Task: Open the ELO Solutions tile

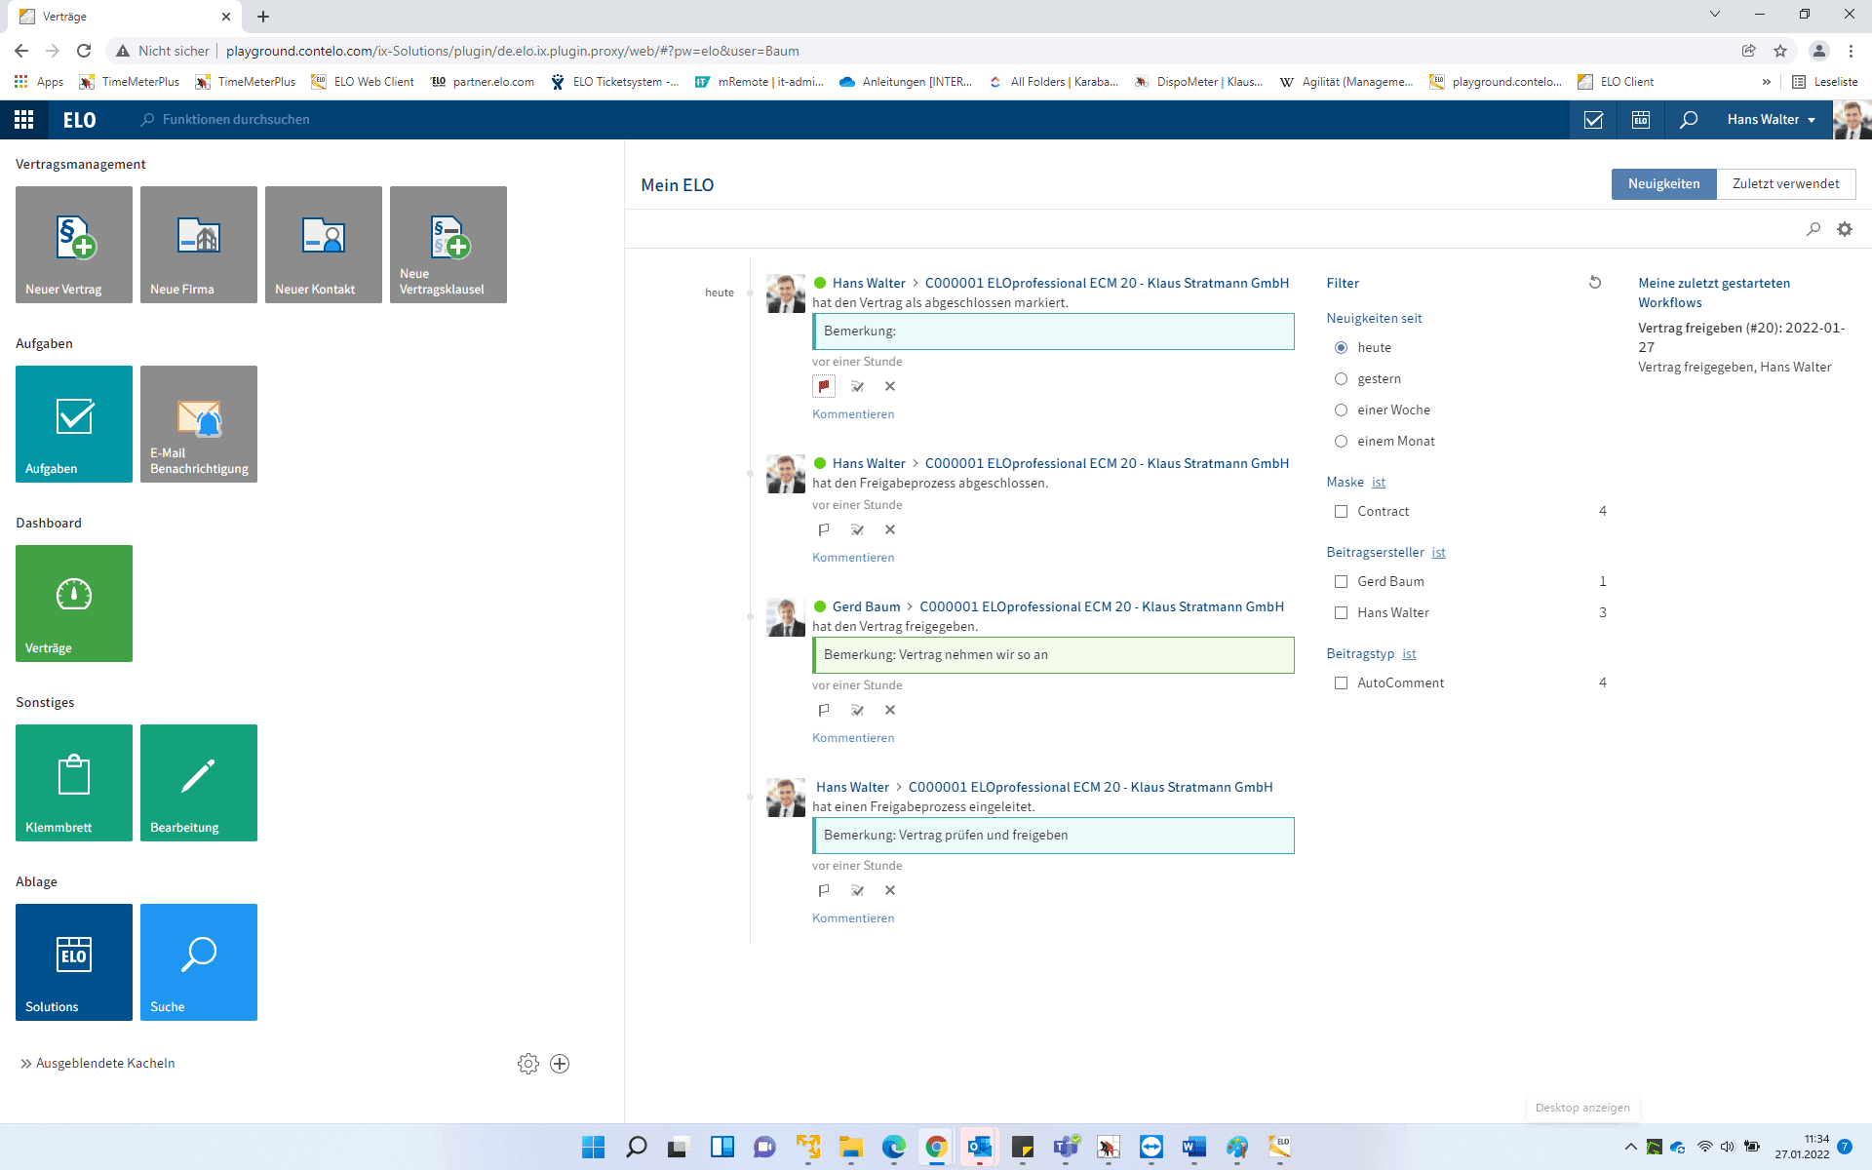Action: point(74,962)
